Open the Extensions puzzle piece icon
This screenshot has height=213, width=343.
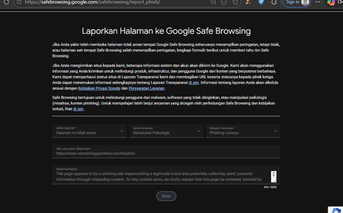(x=274, y=2)
